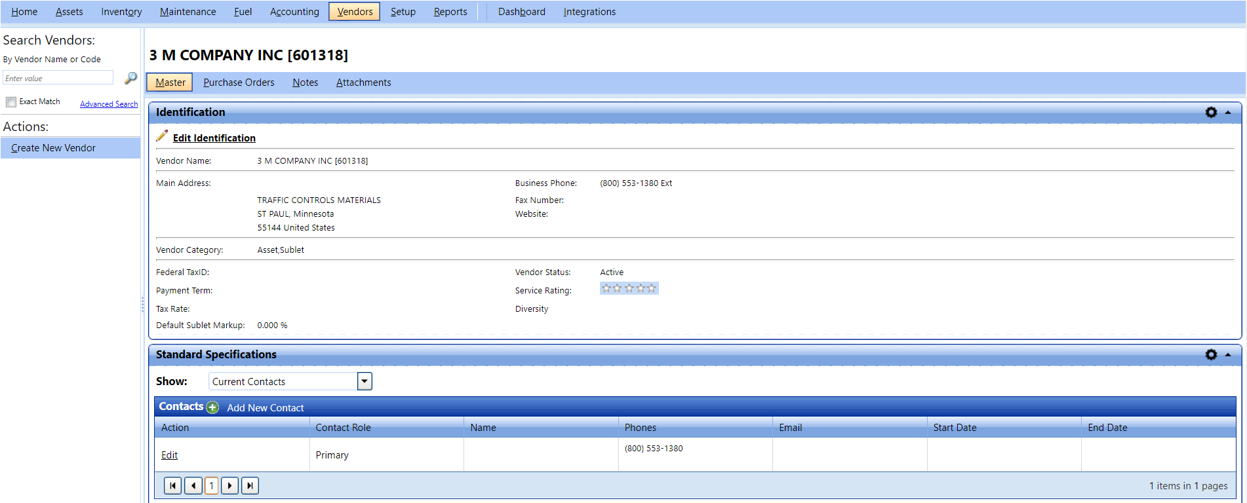Select page 1 in contacts pager
1247x503 pixels.
tap(211, 485)
